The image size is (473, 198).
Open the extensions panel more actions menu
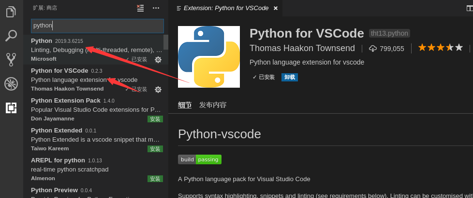[x=156, y=8]
